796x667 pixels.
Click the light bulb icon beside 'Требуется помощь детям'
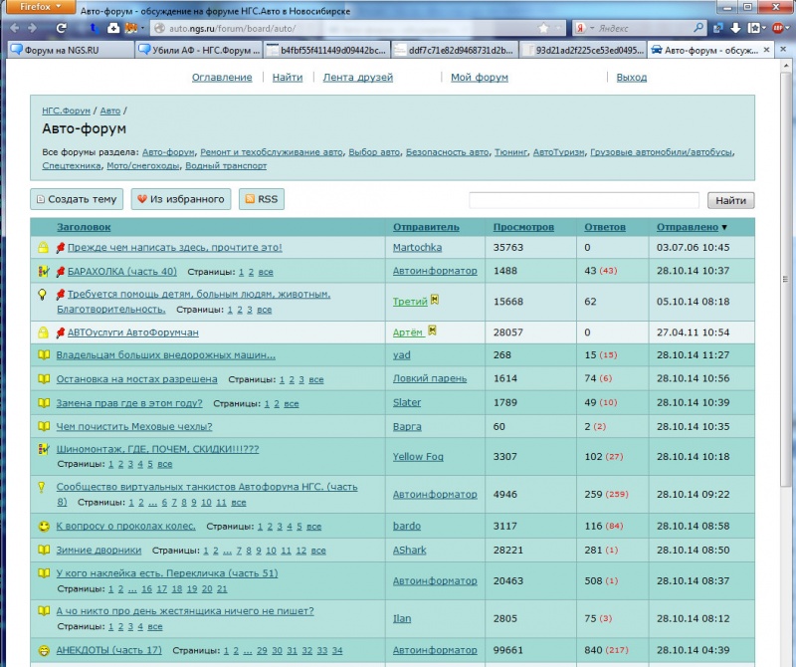point(43,295)
